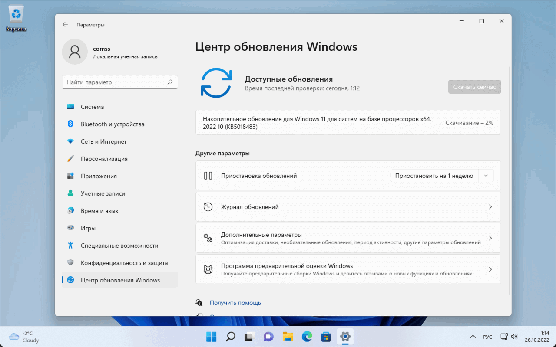Image resolution: width=556 pixels, height=347 pixels.
Task: Open Персонализация category
Action: click(120, 159)
